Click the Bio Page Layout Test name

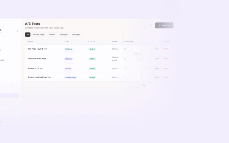coord(38,49)
